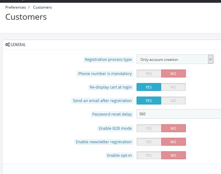221x174 pixels.
Task: Select No for newsletter registration
Action: point(173,142)
